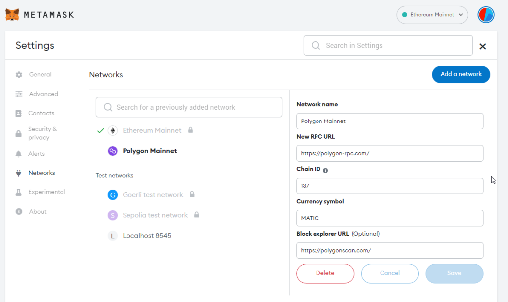
Task: Close the Settings panel with X
Action: 482,47
